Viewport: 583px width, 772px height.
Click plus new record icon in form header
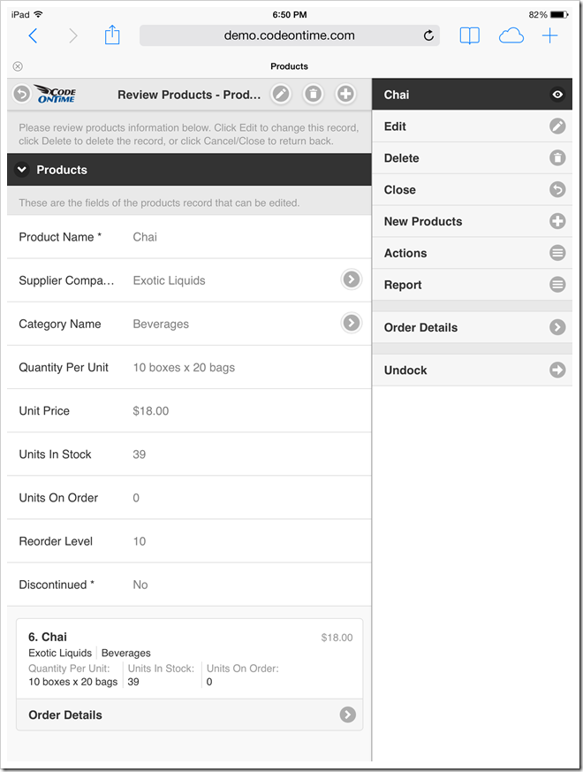point(345,94)
